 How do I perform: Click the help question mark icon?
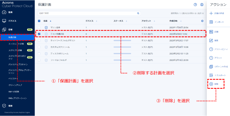click(x=195, y=5)
